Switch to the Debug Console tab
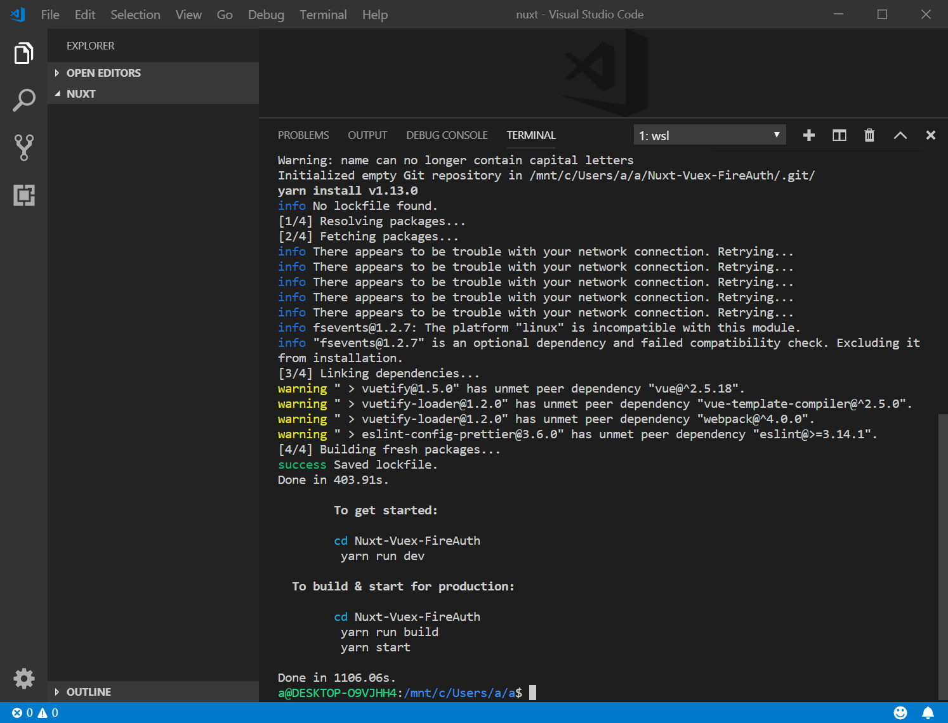This screenshot has height=723, width=948. 447,135
